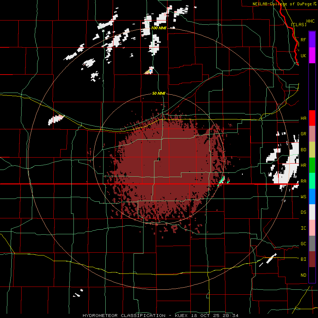
Task: Click the 100 NMI range ring label
Action: pos(159,28)
